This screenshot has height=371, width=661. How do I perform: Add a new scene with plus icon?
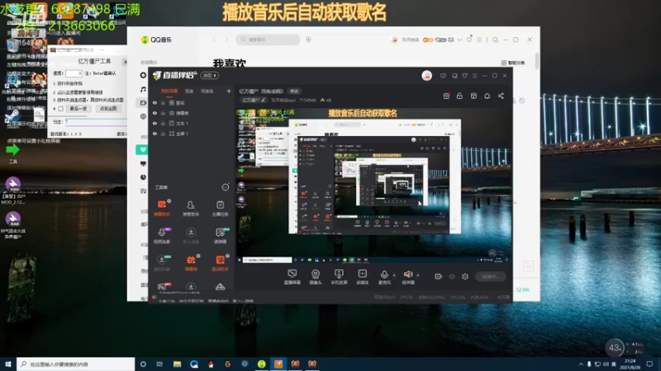(x=229, y=91)
